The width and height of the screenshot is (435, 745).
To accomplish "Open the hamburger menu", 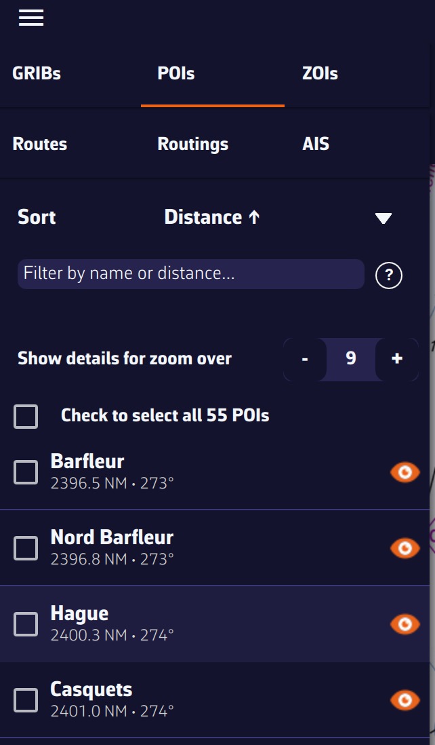I will tap(31, 18).
